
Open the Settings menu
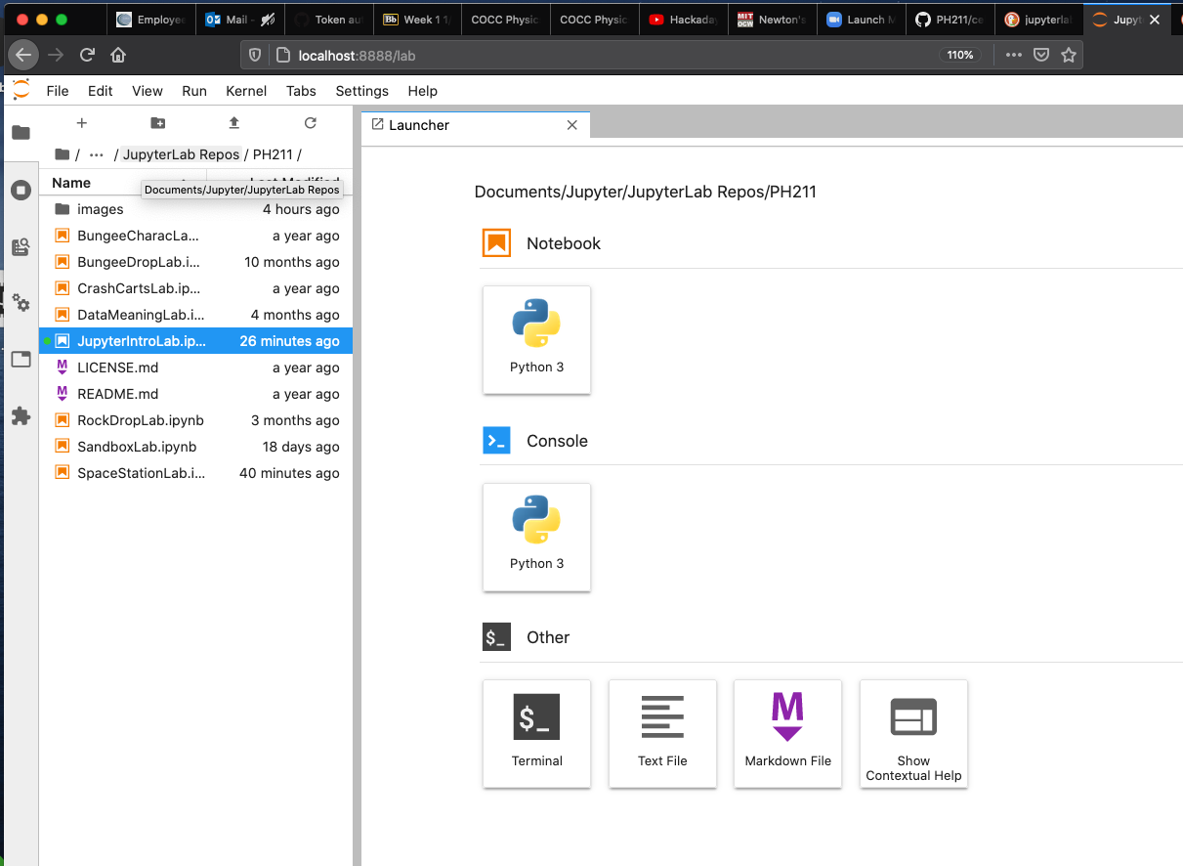tap(361, 91)
